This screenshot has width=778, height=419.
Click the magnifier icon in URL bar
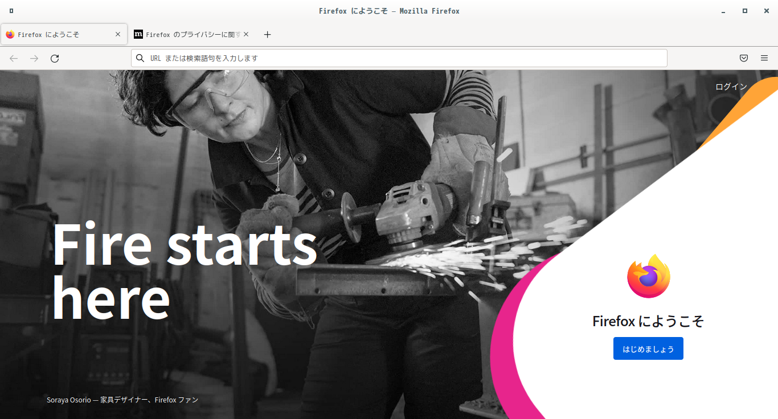point(140,58)
